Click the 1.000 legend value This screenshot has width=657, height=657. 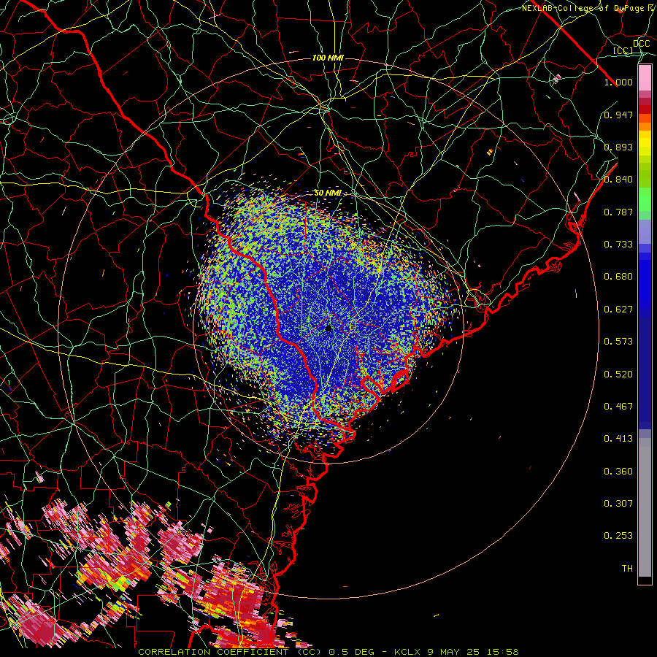click(618, 82)
